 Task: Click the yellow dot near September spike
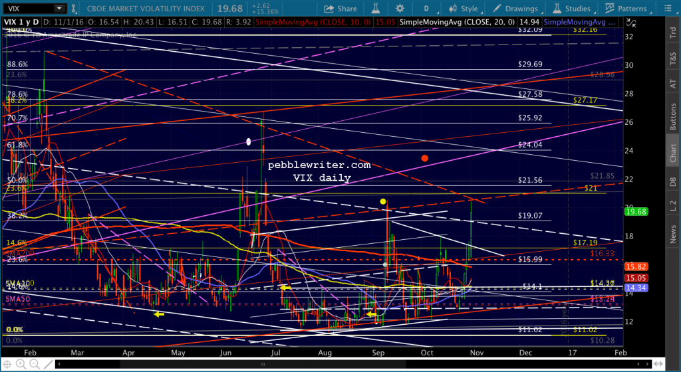pyautogui.click(x=382, y=201)
